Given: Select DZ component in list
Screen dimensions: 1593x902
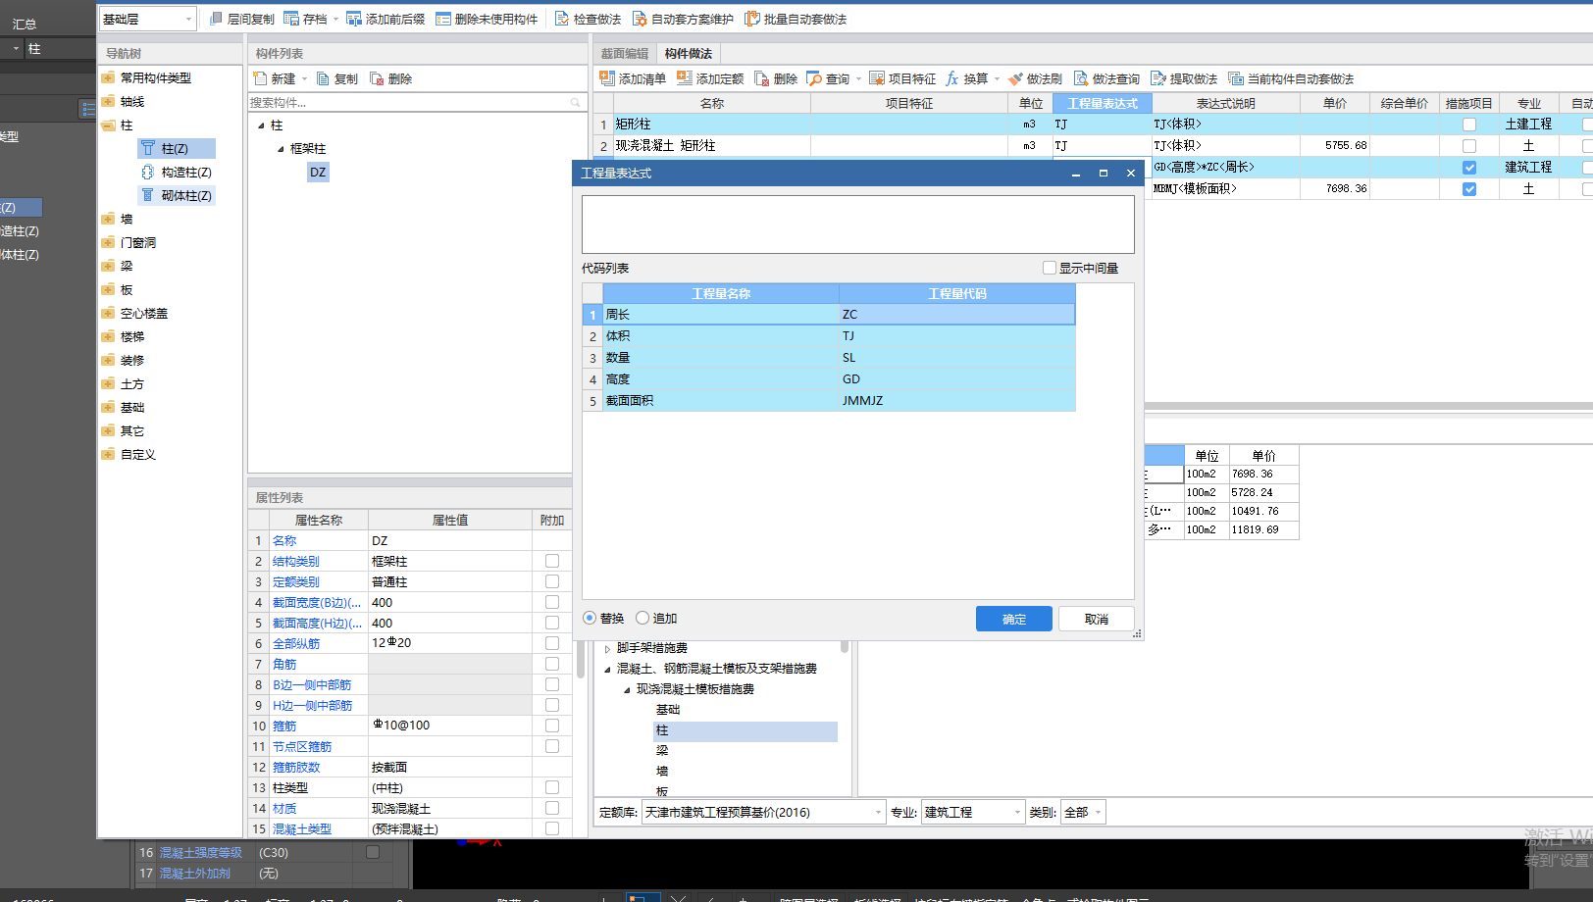Looking at the screenshot, I should 318,172.
